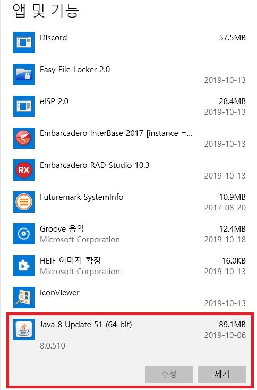Click the install date of IconViewer

pyautogui.click(x=225, y=303)
